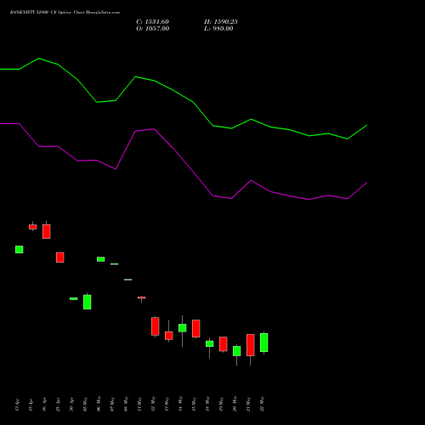Click the 06 May date label
425x425 pixels.
click(x=99, y=404)
